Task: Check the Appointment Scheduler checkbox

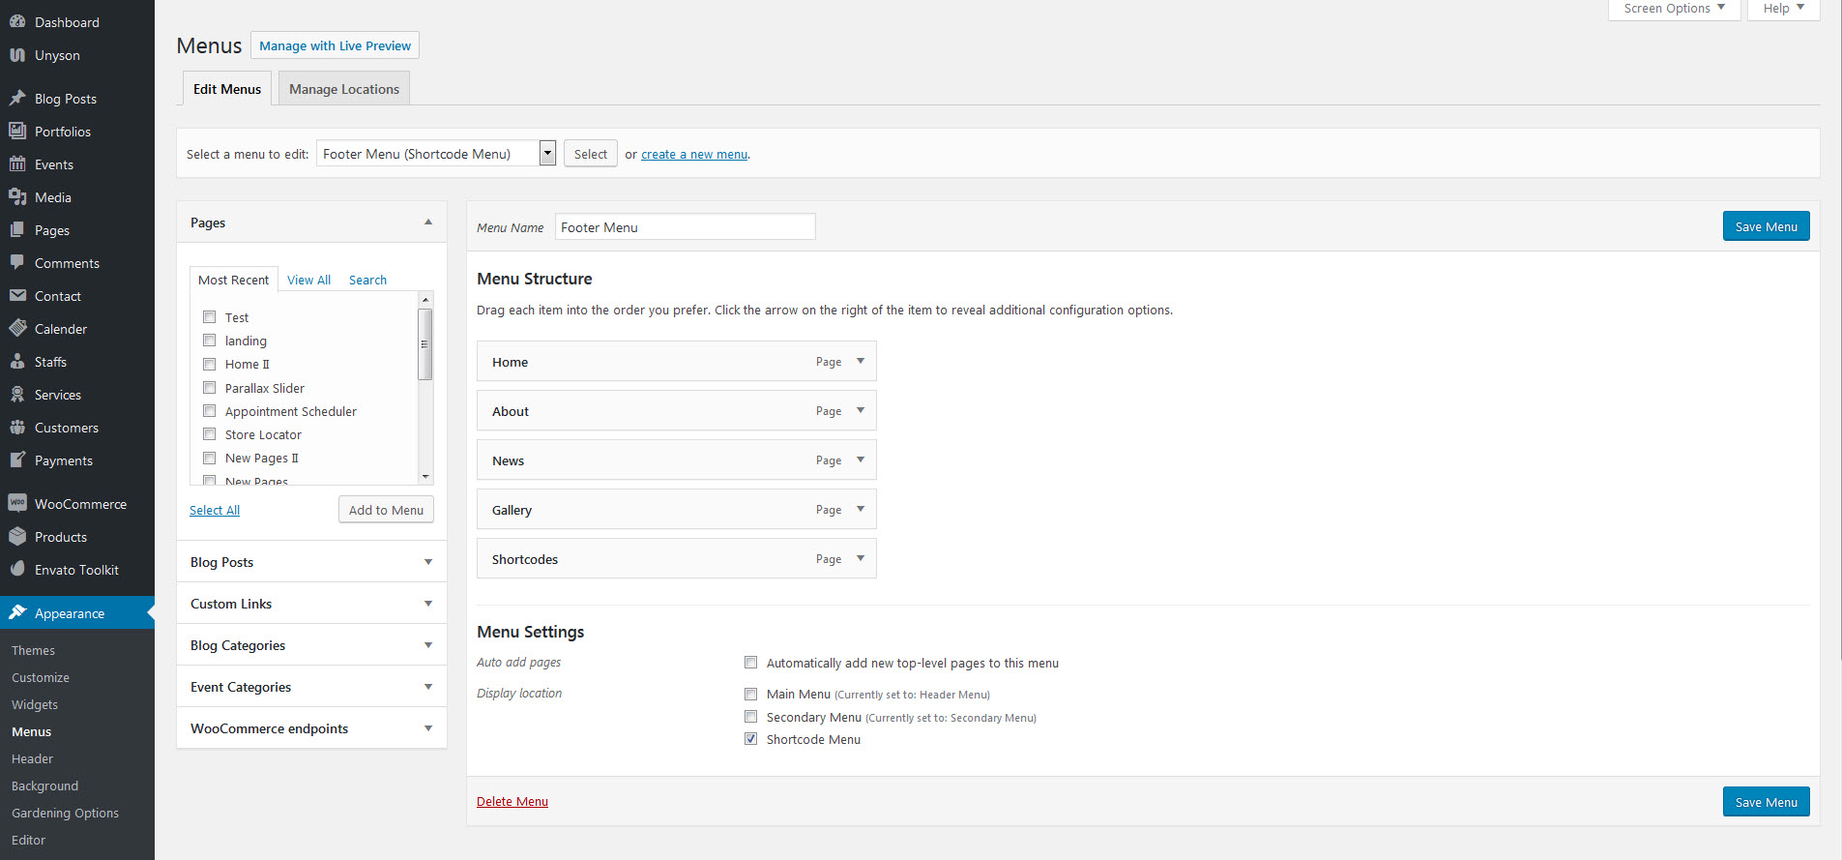Action: (209, 410)
